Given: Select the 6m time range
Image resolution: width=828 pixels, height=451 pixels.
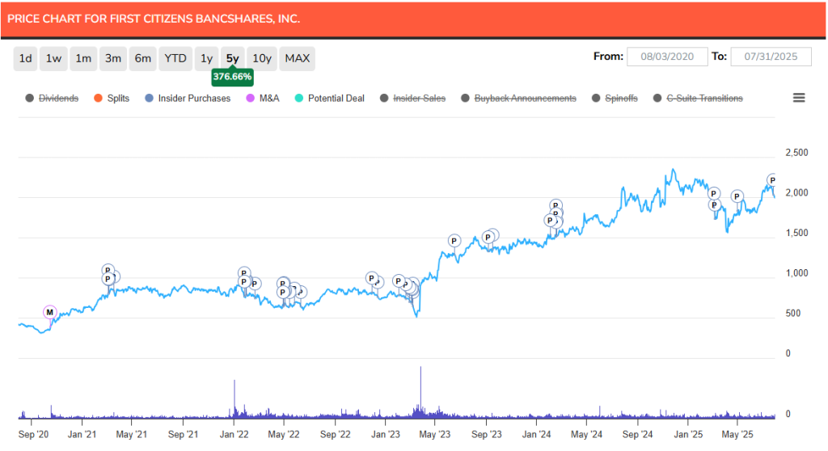Looking at the screenshot, I should pyautogui.click(x=143, y=58).
